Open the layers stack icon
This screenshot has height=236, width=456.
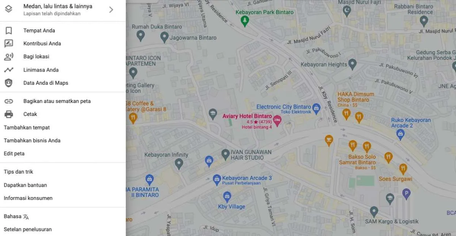click(8, 9)
